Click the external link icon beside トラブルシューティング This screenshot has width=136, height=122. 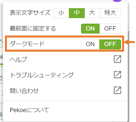coord(117,75)
